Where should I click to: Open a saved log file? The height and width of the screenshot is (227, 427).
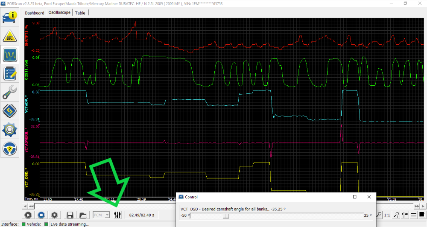tap(83, 215)
